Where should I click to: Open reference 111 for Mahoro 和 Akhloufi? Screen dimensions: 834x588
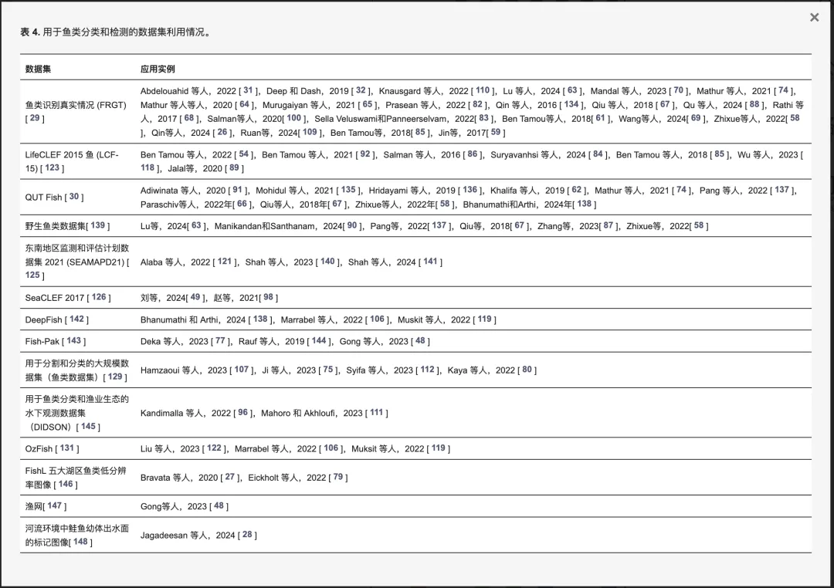(x=377, y=413)
